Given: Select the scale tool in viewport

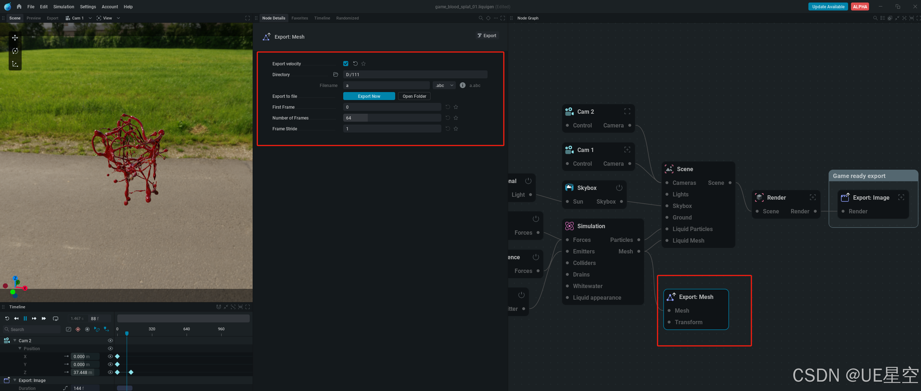Looking at the screenshot, I should 15,64.
